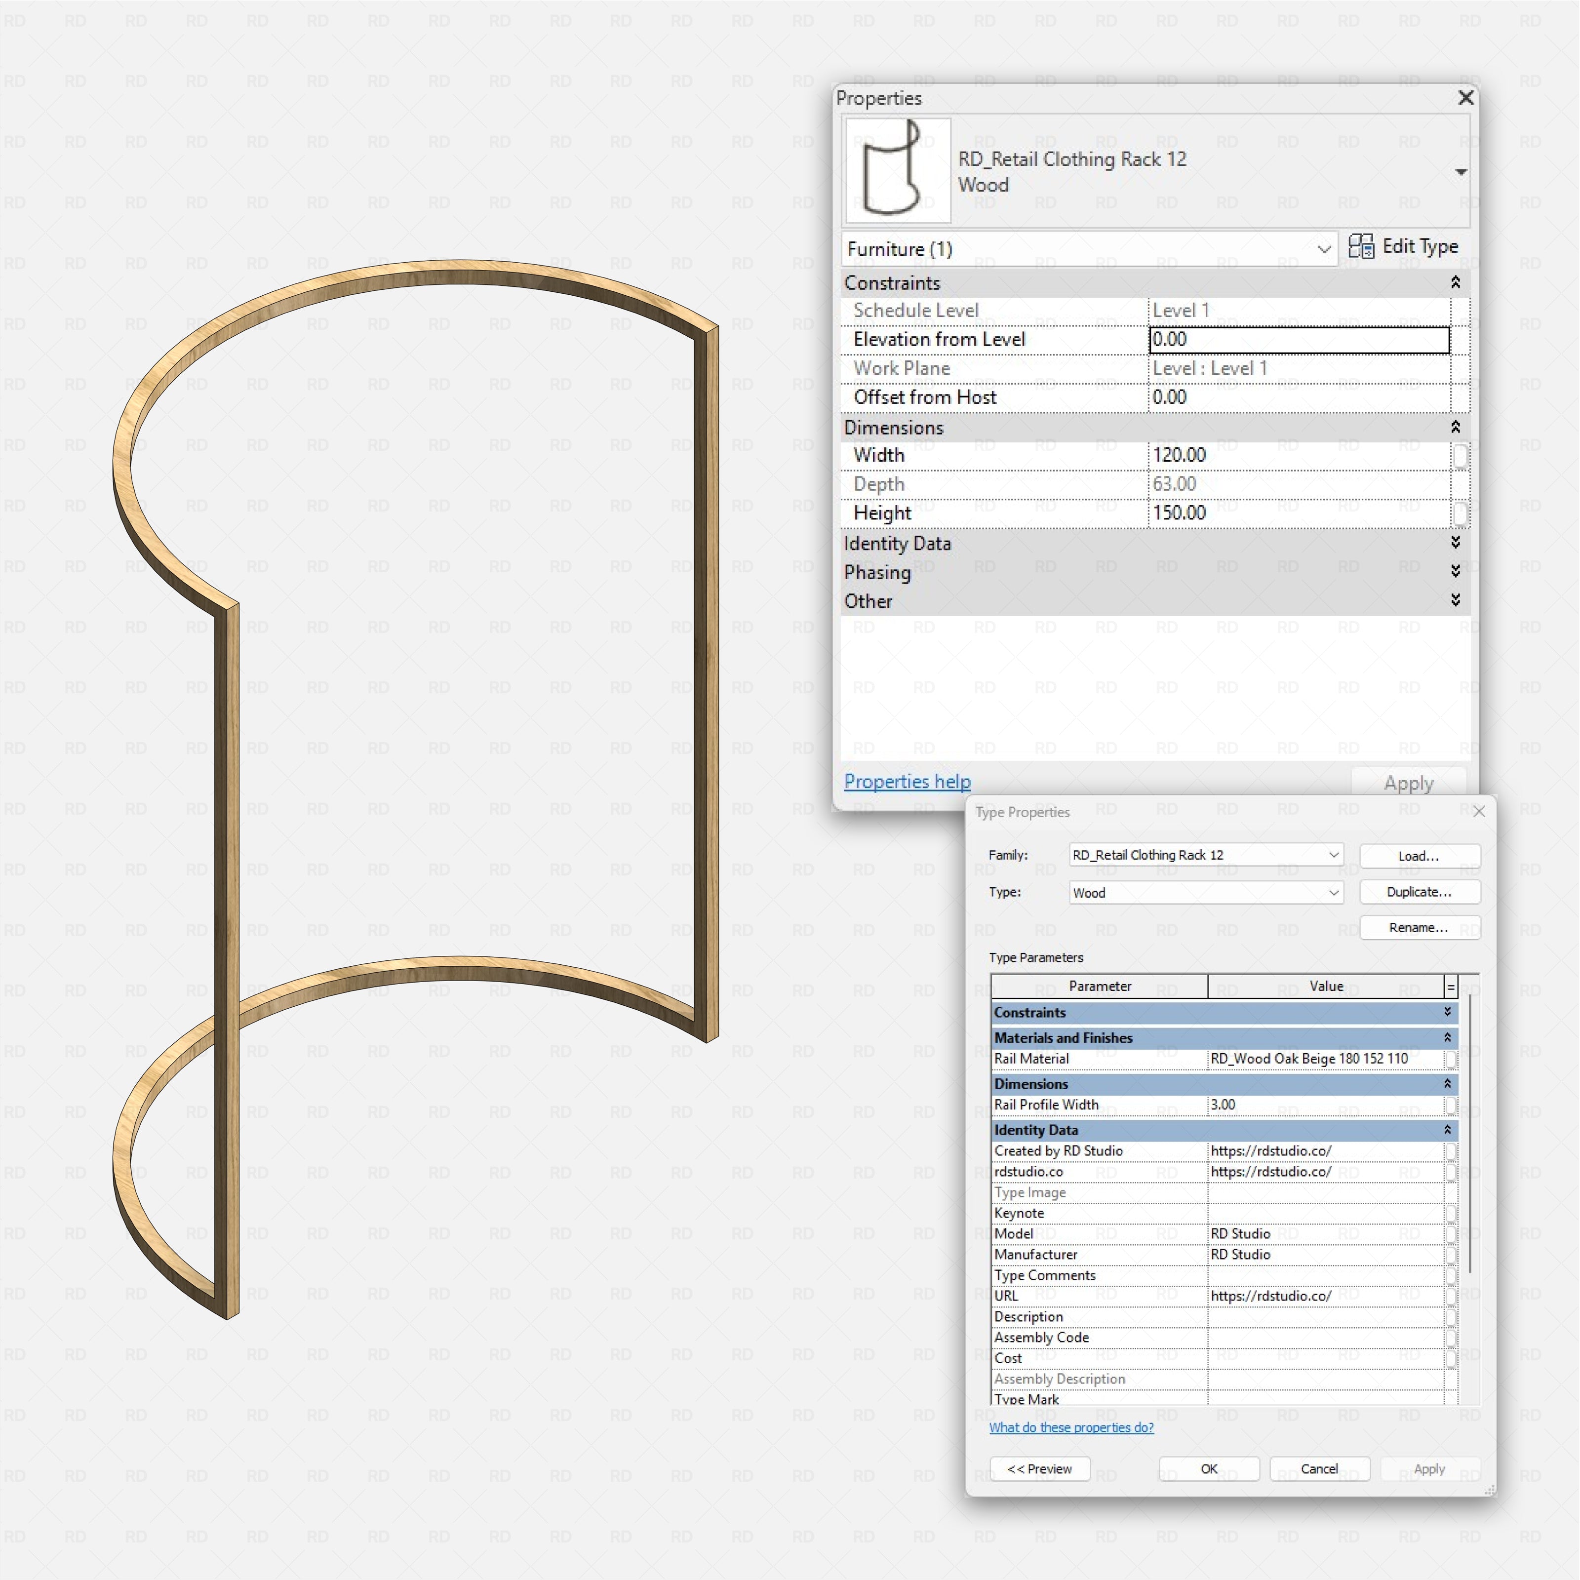Click the << Preview button
1580x1580 pixels.
(1039, 1469)
